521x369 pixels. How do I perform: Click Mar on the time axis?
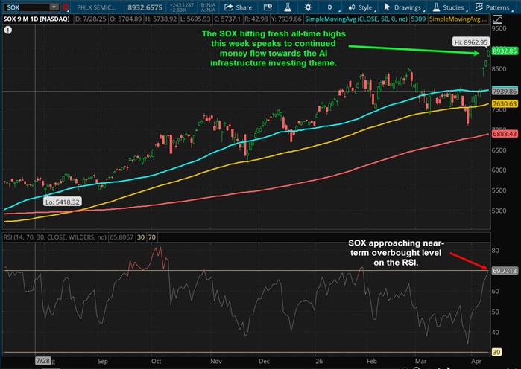coord(420,361)
